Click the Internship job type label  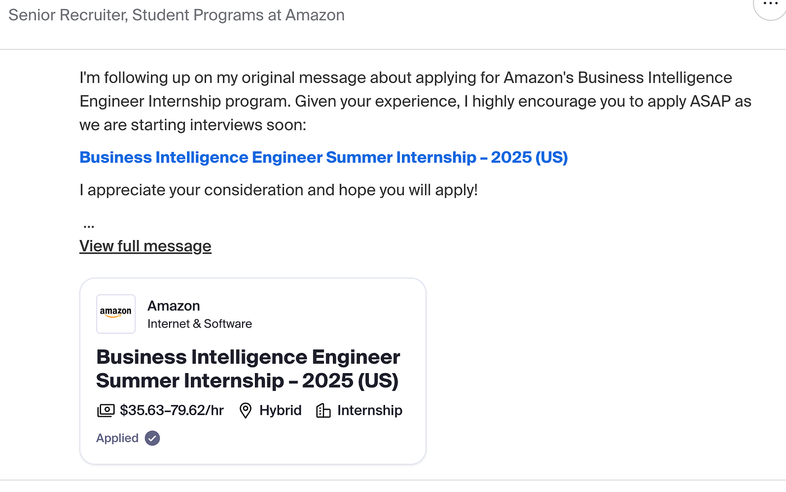click(369, 411)
